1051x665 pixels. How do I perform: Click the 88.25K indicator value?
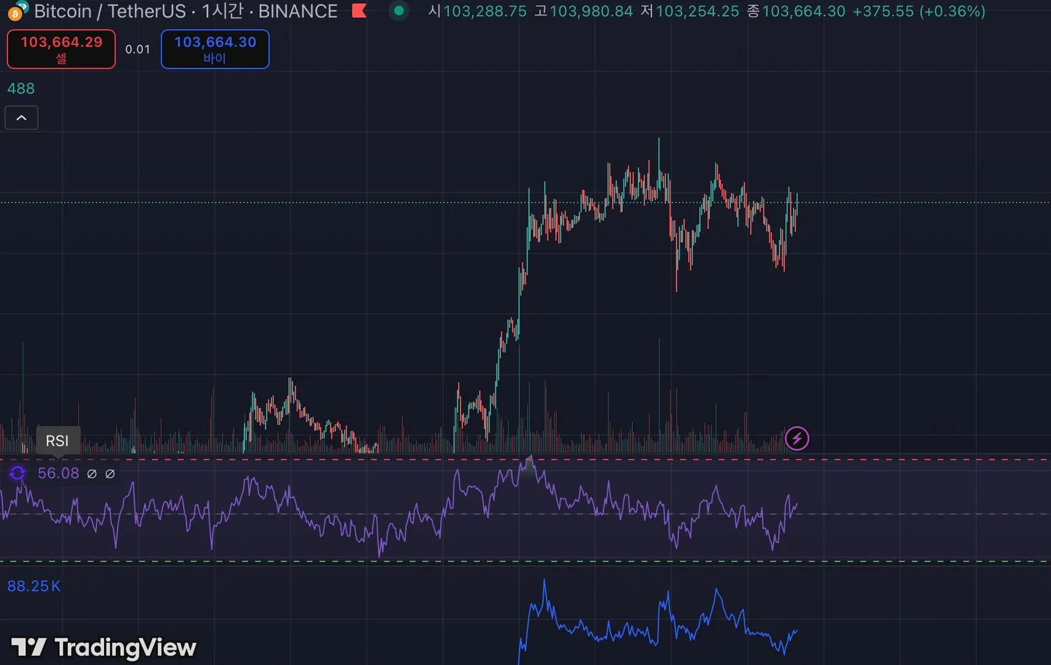(x=34, y=586)
